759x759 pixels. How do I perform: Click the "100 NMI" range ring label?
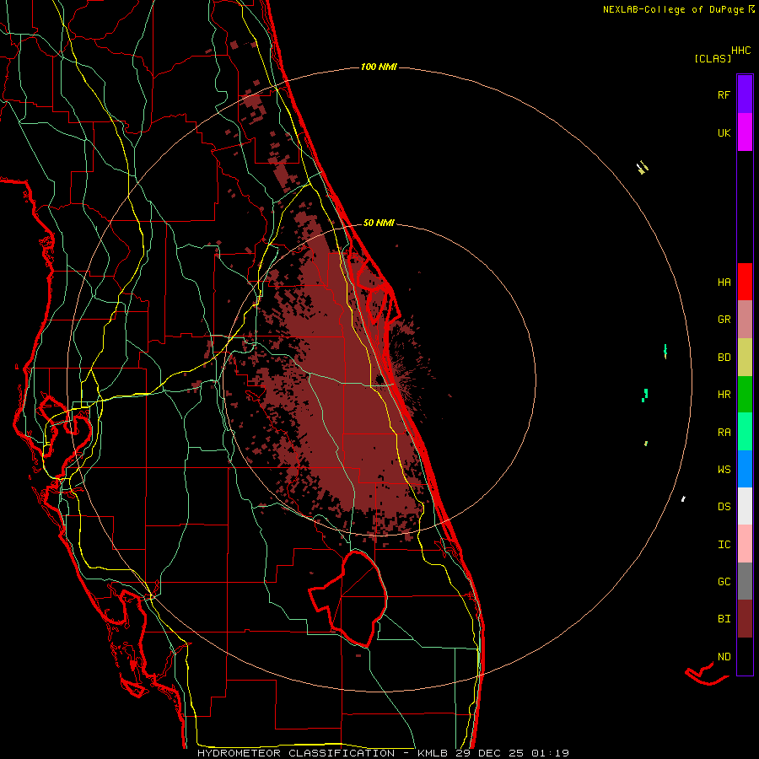[x=379, y=67]
